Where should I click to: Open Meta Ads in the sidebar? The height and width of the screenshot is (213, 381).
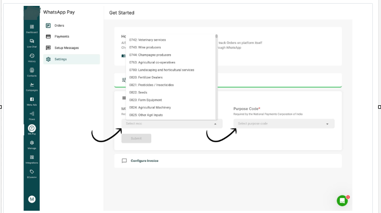[x=32, y=101]
